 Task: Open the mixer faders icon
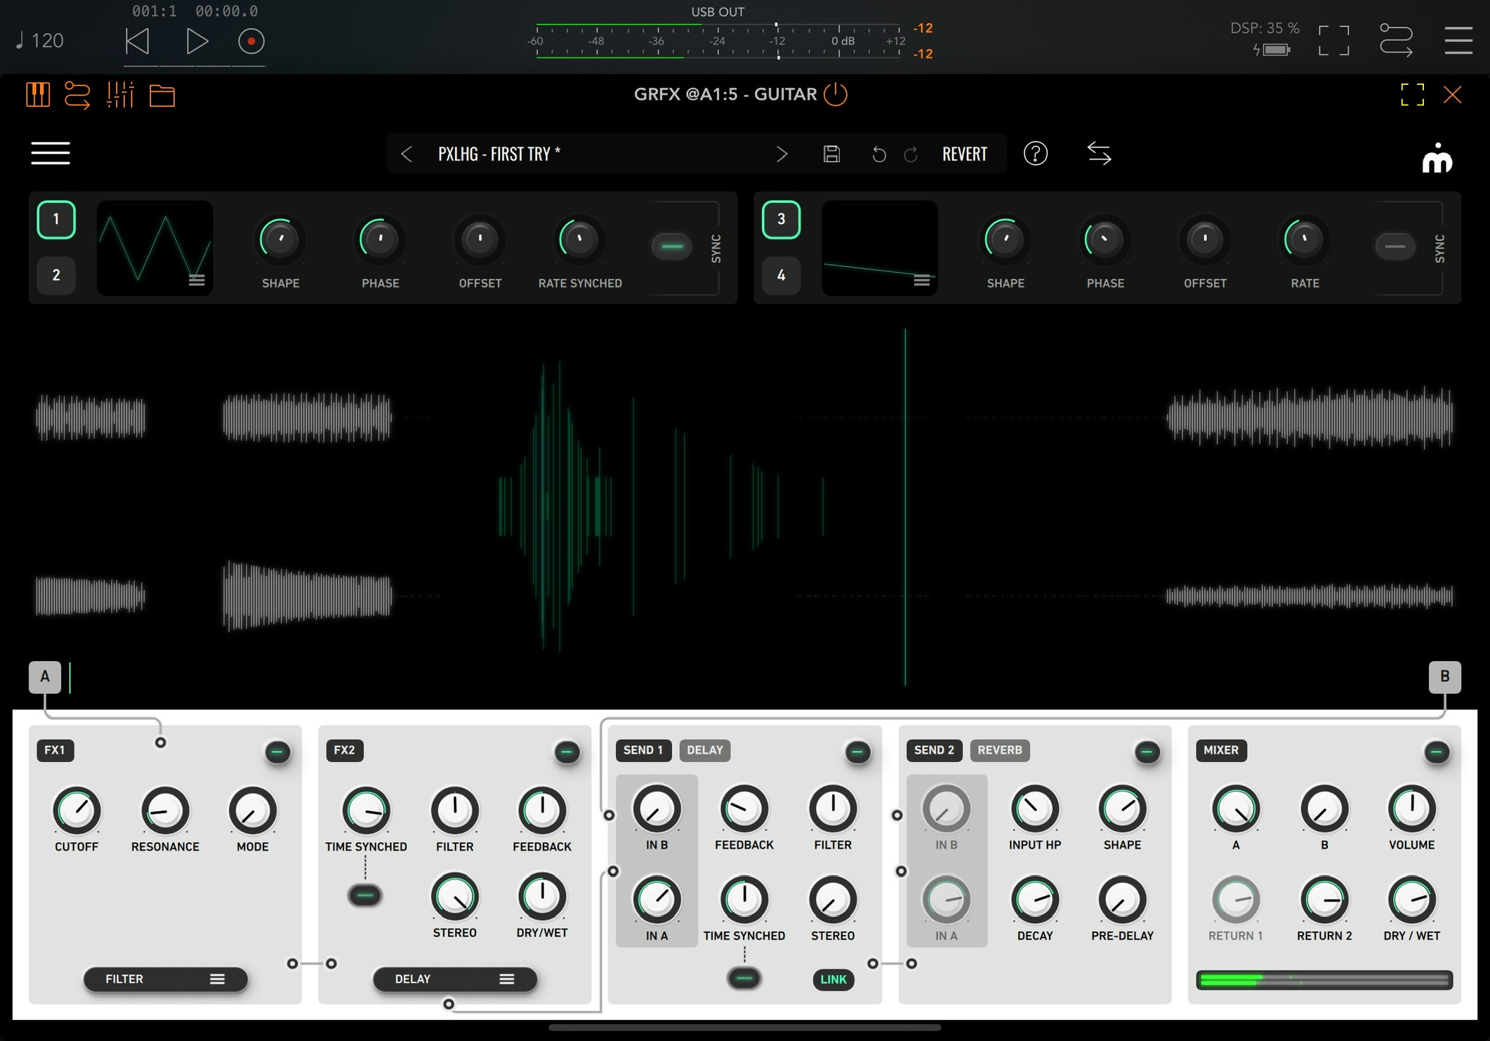pyautogui.click(x=120, y=94)
